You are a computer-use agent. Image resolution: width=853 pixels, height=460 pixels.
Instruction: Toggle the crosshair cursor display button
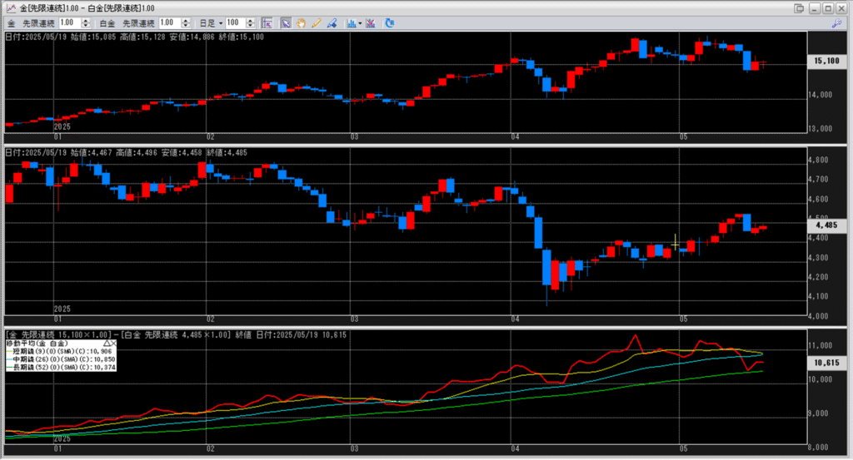(x=267, y=23)
